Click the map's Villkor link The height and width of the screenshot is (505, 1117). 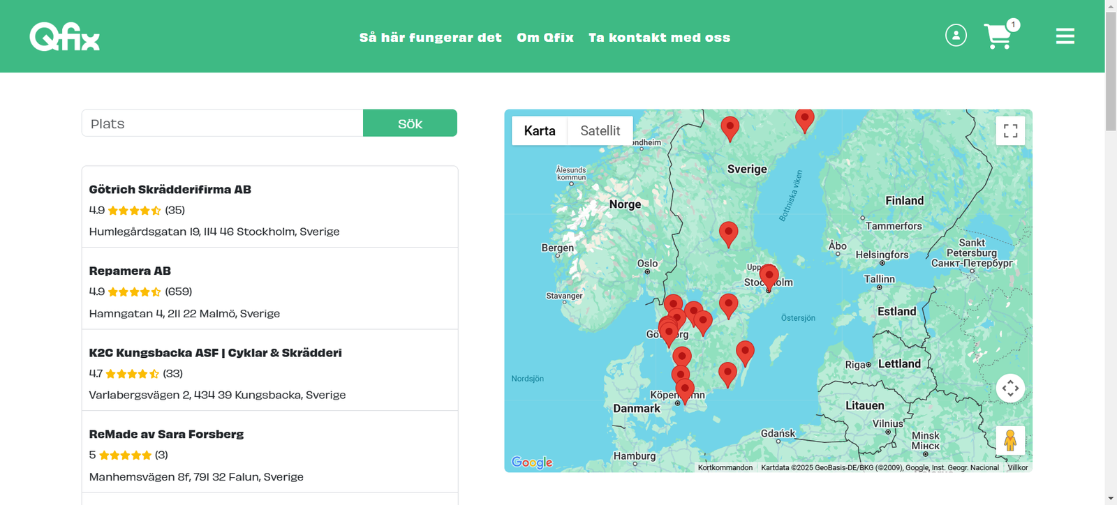1017,468
